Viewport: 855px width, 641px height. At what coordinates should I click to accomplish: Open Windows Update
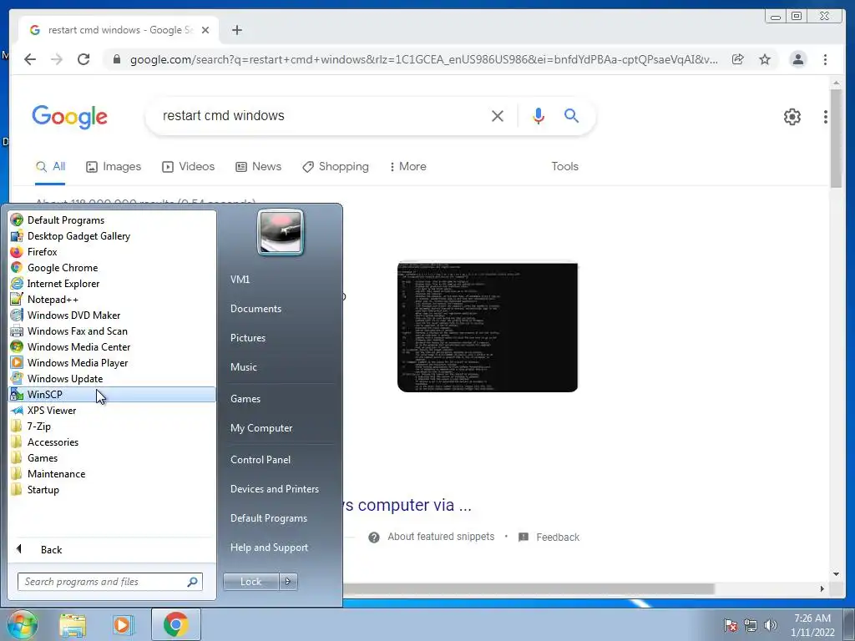(x=112, y=378)
